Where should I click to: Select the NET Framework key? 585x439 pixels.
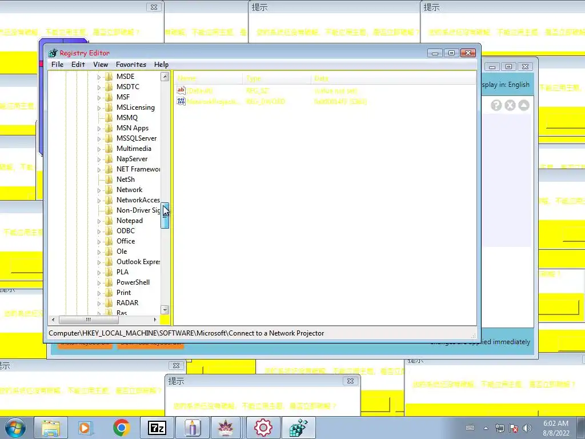[138, 169]
